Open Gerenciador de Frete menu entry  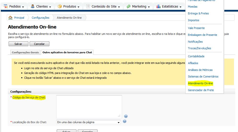pos(201,90)
